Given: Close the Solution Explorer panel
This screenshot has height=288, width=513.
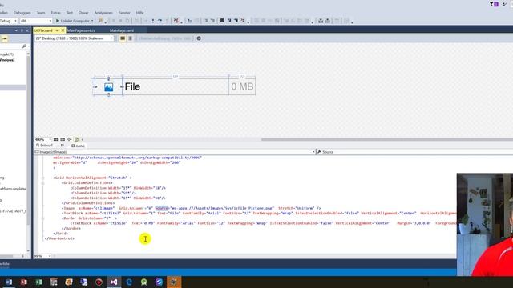Looking at the screenshot, I should [27, 30].
